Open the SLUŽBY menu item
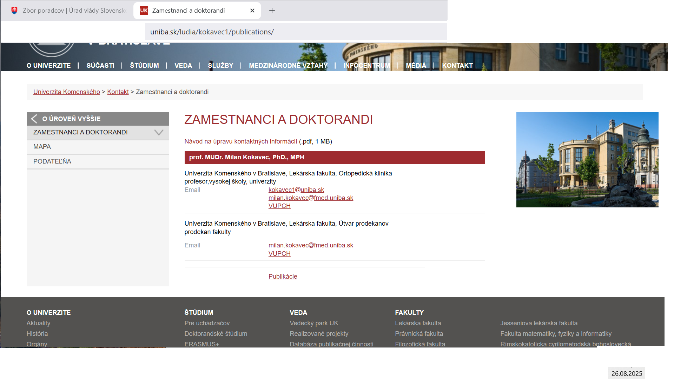The width and height of the screenshot is (674, 379). coord(220,66)
